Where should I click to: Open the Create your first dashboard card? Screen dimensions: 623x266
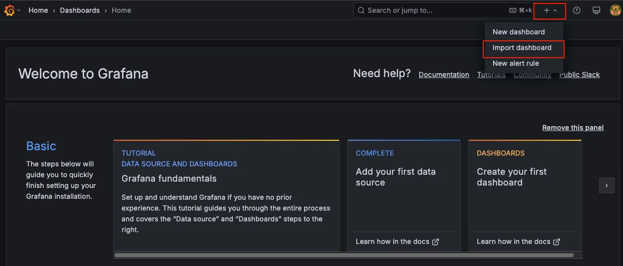coord(525,195)
